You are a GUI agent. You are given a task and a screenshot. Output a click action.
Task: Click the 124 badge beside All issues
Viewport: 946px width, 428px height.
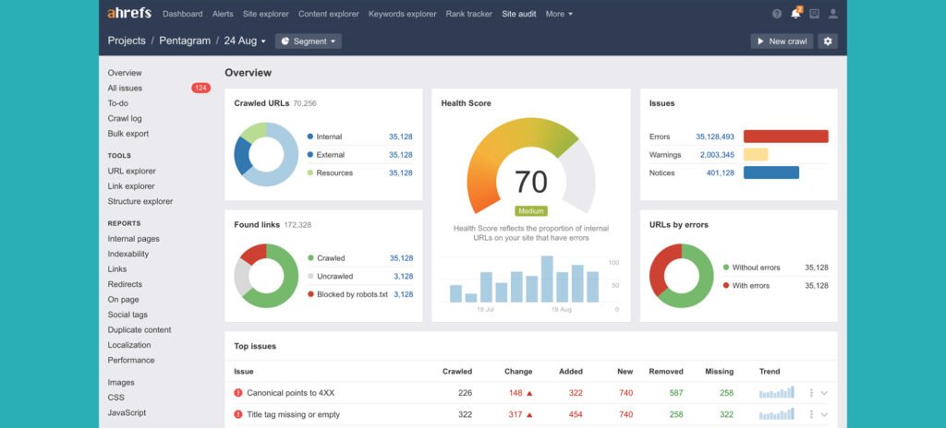(x=200, y=88)
